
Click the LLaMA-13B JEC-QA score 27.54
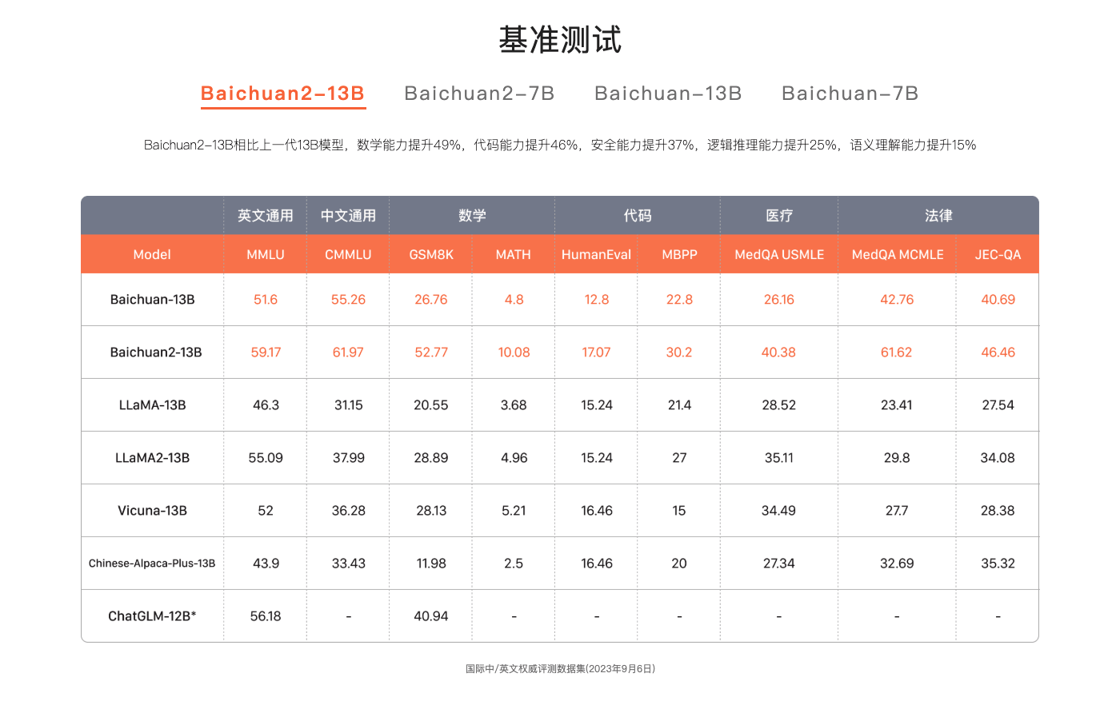point(998,405)
